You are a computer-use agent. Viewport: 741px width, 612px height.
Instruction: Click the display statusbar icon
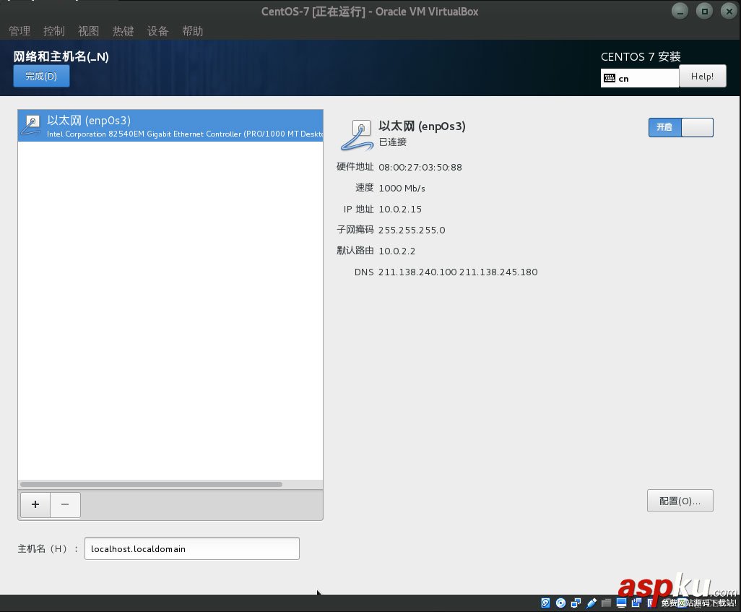click(x=621, y=603)
